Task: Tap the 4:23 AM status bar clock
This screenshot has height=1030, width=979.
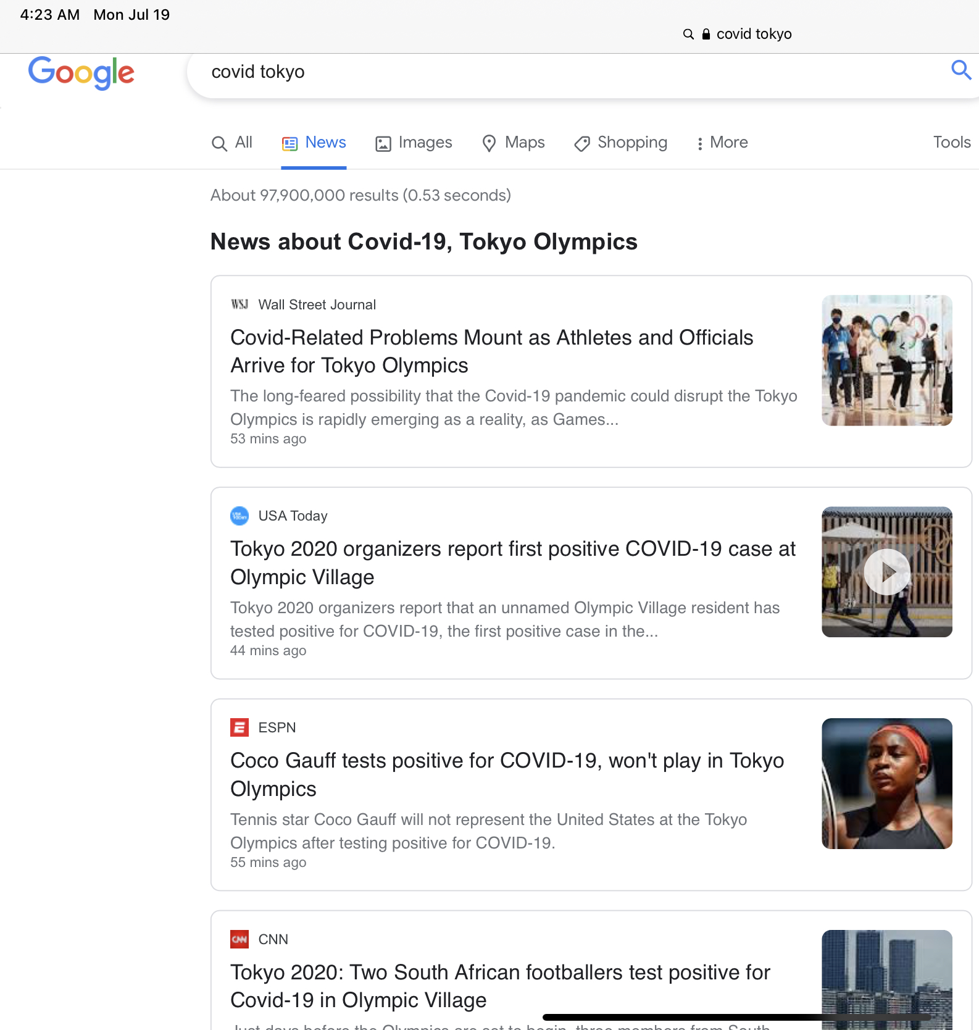Action: 50,15
